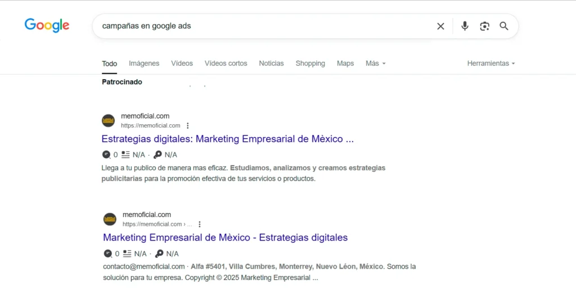Open the Noticias tab

click(x=271, y=64)
